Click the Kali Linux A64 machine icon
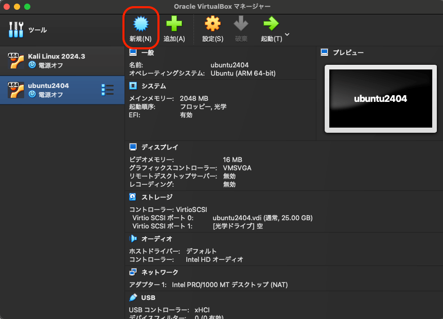Screen dimensions: 443x319 tap(16, 61)
